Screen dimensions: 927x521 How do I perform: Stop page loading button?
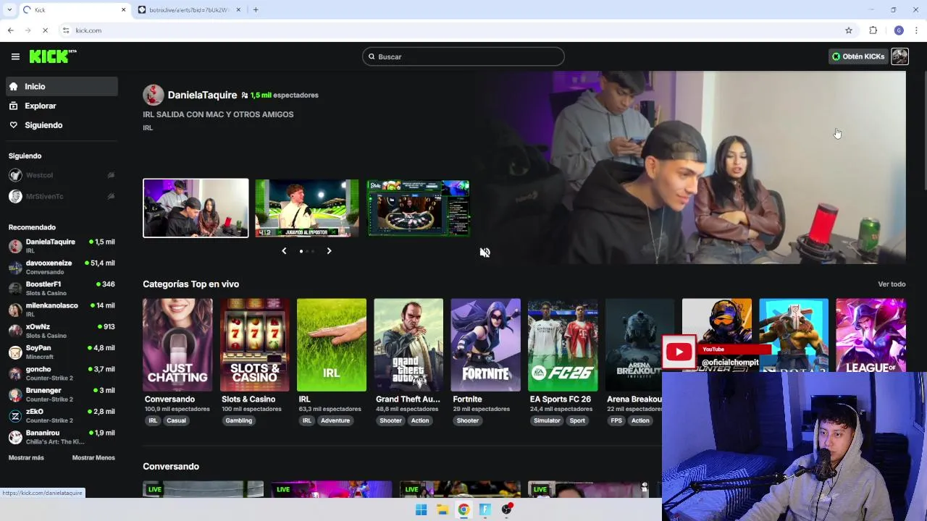click(45, 30)
